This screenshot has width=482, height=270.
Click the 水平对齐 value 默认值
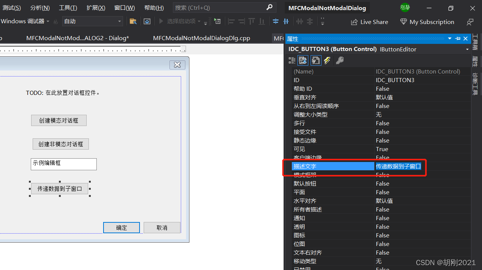click(x=384, y=201)
